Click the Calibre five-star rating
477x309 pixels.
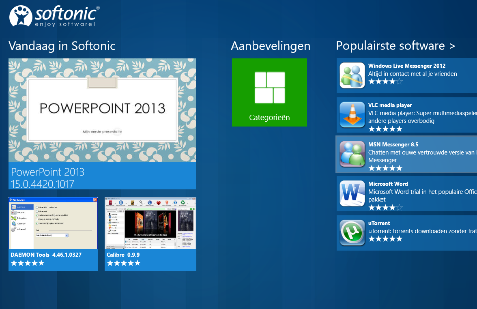123,263
